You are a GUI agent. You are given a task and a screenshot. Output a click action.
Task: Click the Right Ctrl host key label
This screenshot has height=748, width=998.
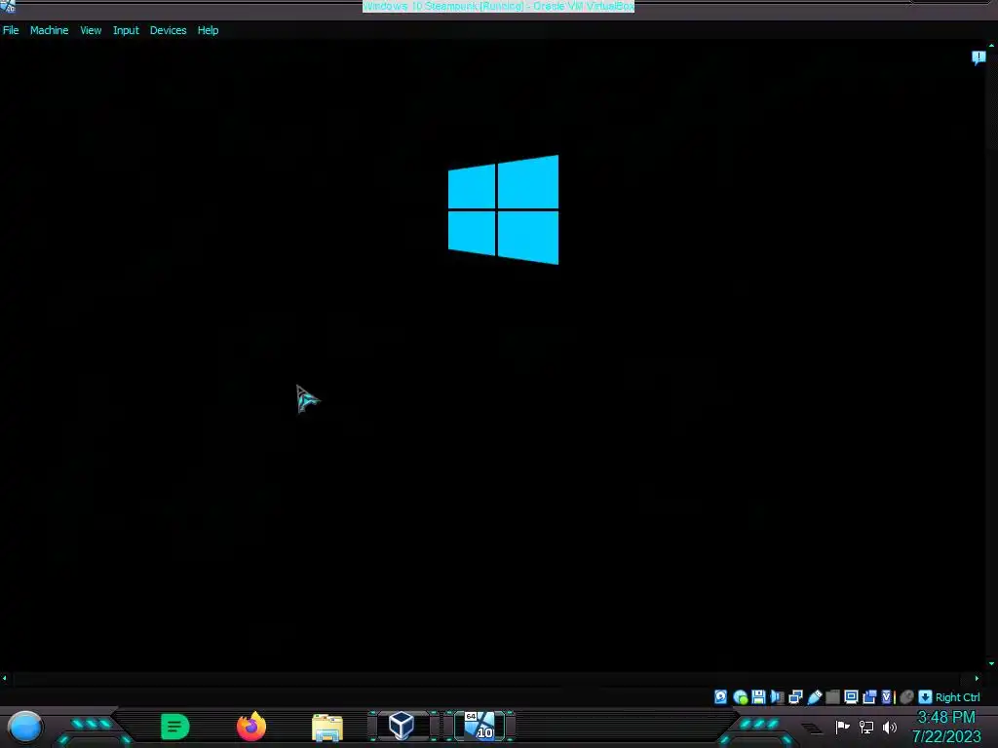pyautogui.click(x=958, y=697)
